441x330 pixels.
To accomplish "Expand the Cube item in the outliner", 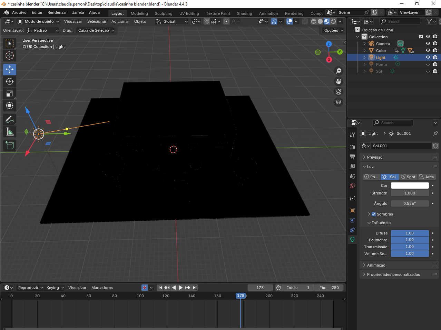I will [x=364, y=50].
